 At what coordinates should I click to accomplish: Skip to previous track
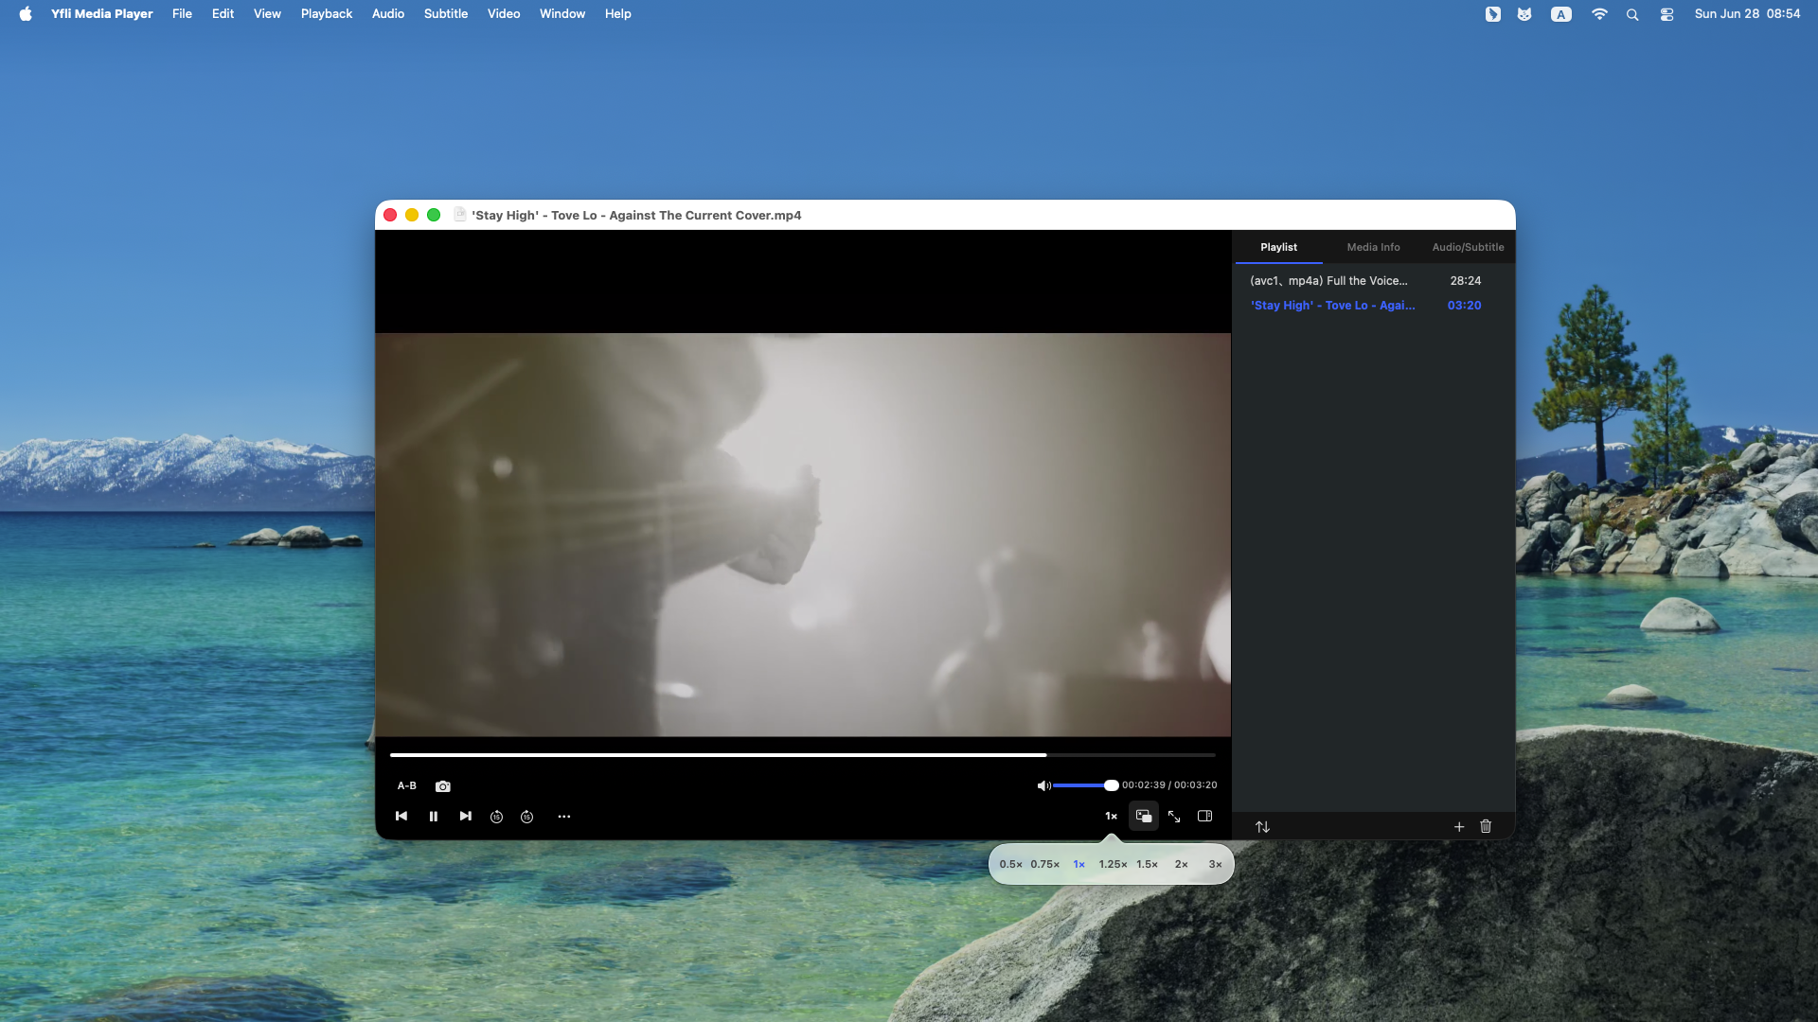click(x=401, y=816)
